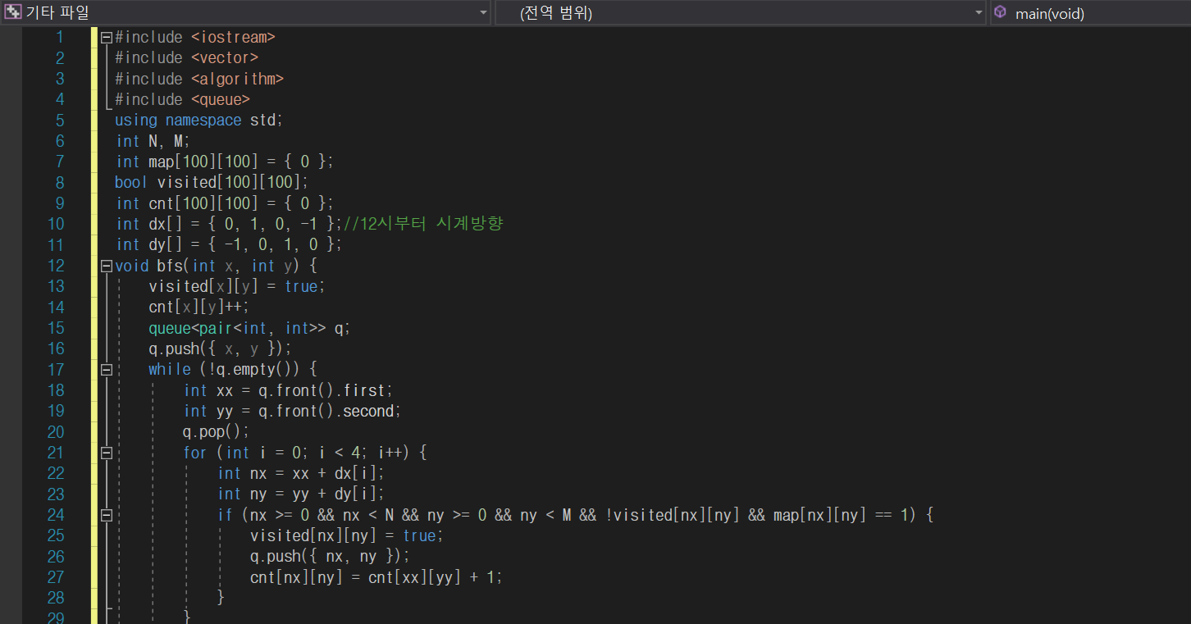Collapse the if block at line 24

click(106, 515)
